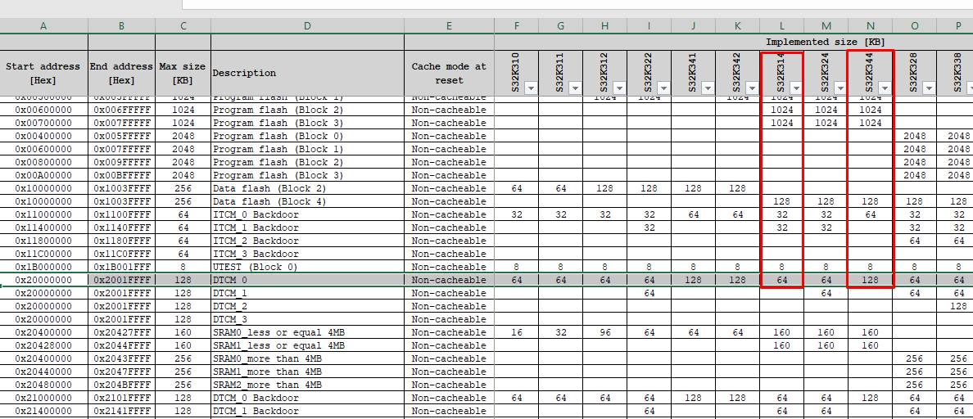The width and height of the screenshot is (973, 419).
Task: Click the 'DTCM_3' description cell
Action: coord(308,319)
